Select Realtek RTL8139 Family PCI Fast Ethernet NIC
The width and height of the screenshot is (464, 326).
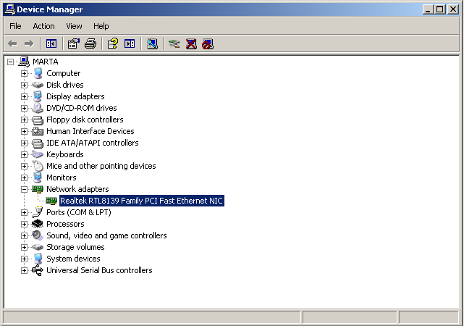141,201
